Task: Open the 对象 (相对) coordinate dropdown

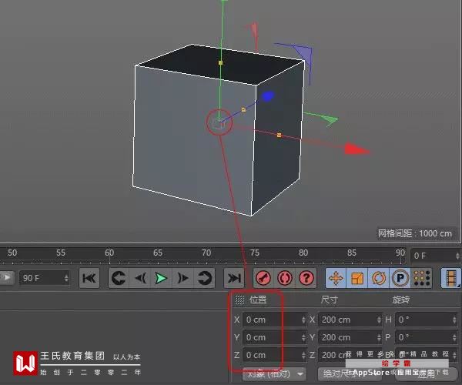Action: (274, 374)
